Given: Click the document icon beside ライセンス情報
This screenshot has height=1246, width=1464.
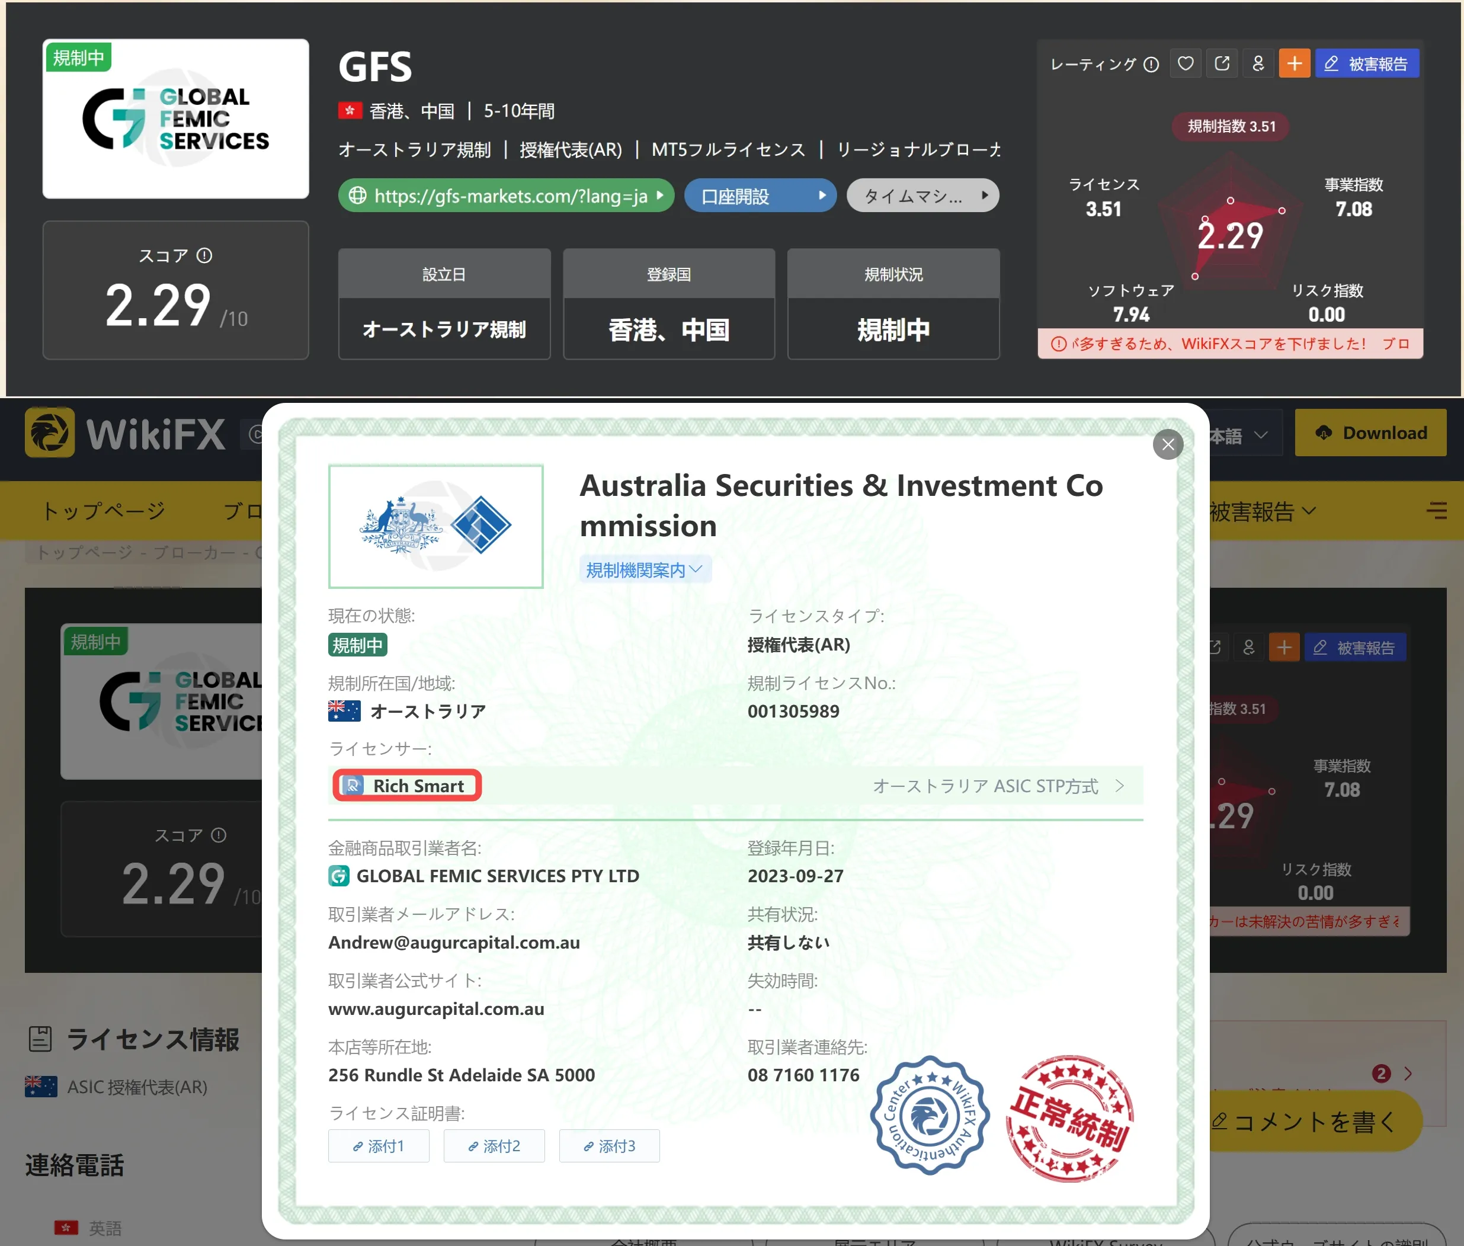Looking at the screenshot, I should [40, 1039].
